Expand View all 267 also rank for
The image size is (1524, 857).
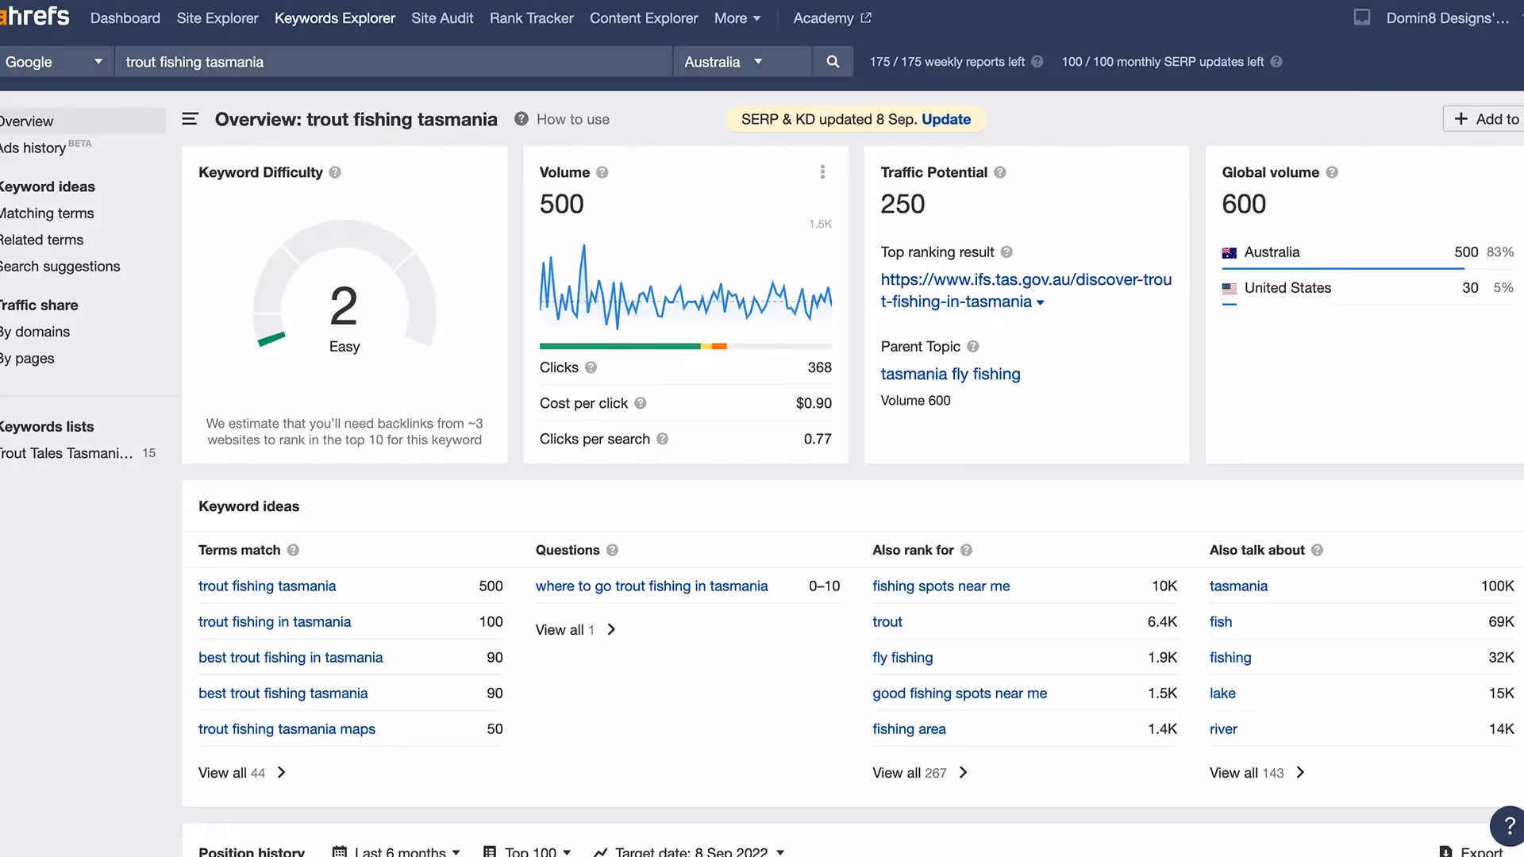(x=920, y=773)
